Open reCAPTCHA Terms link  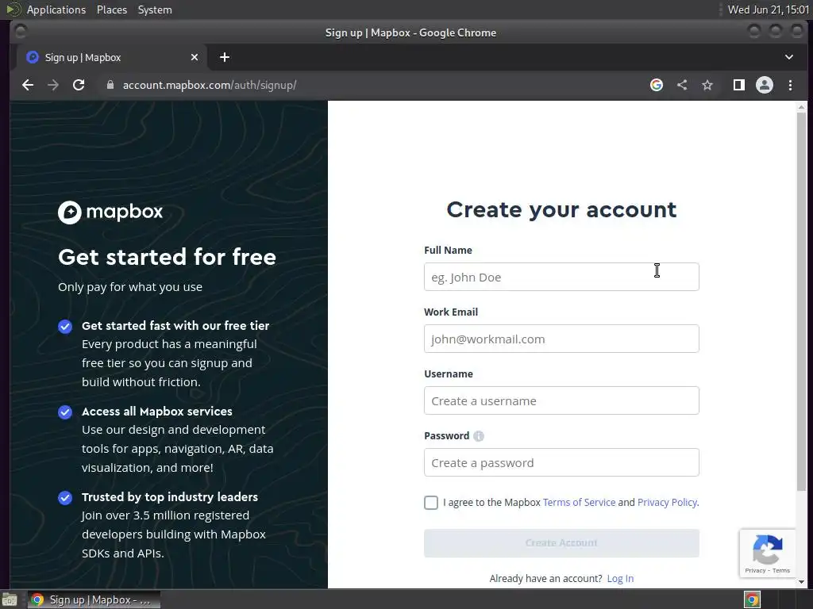click(x=781, y=570)
